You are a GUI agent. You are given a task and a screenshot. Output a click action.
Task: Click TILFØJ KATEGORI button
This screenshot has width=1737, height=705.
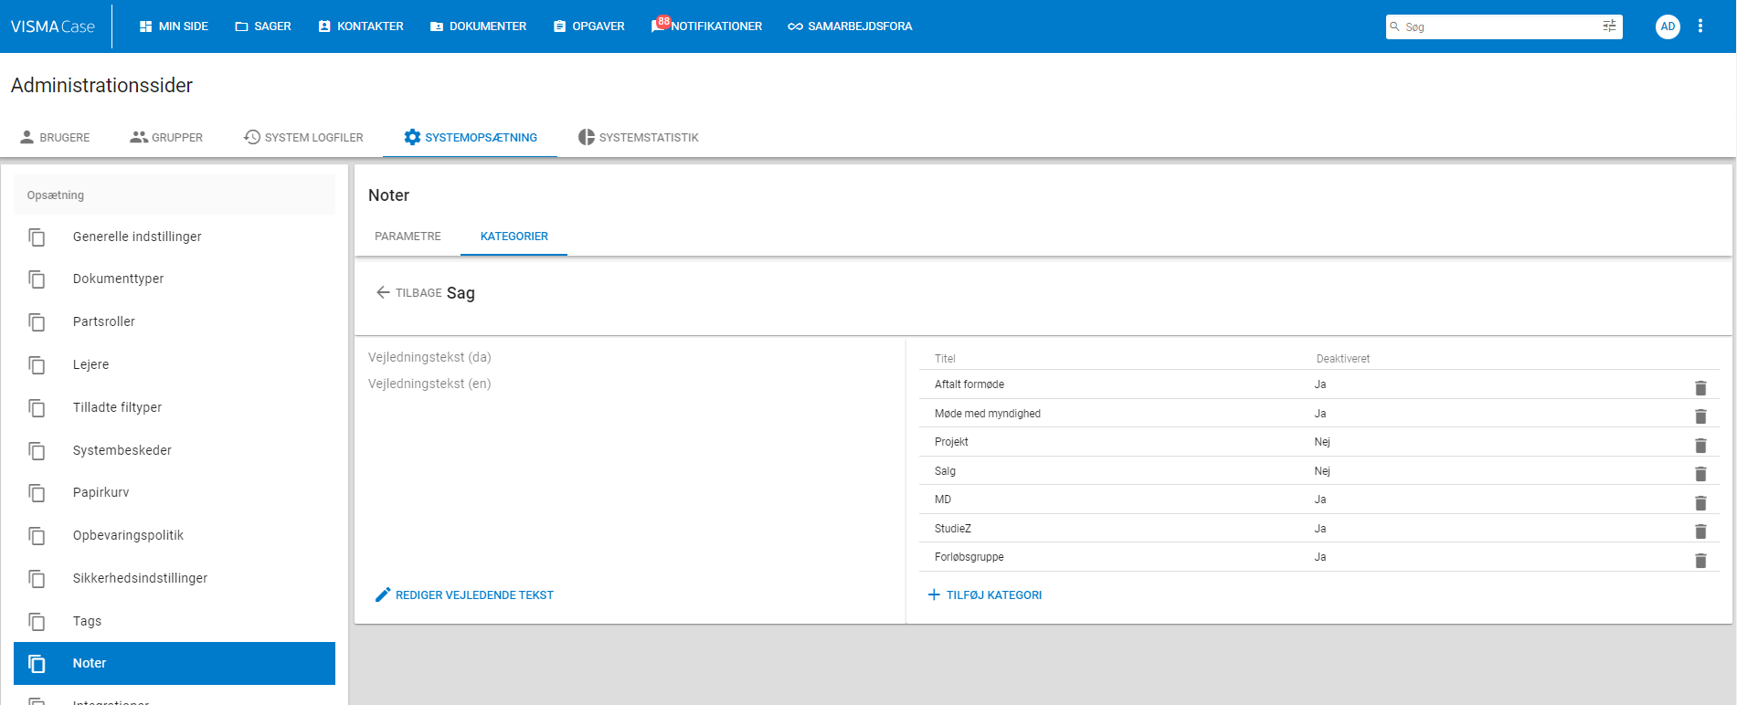tap(985, 595)
